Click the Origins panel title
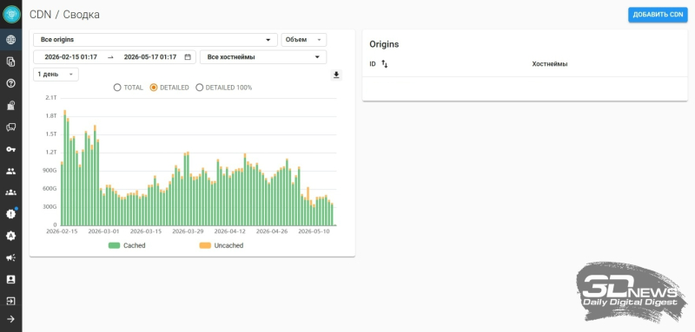695x332 pixels. pos(384,44)
